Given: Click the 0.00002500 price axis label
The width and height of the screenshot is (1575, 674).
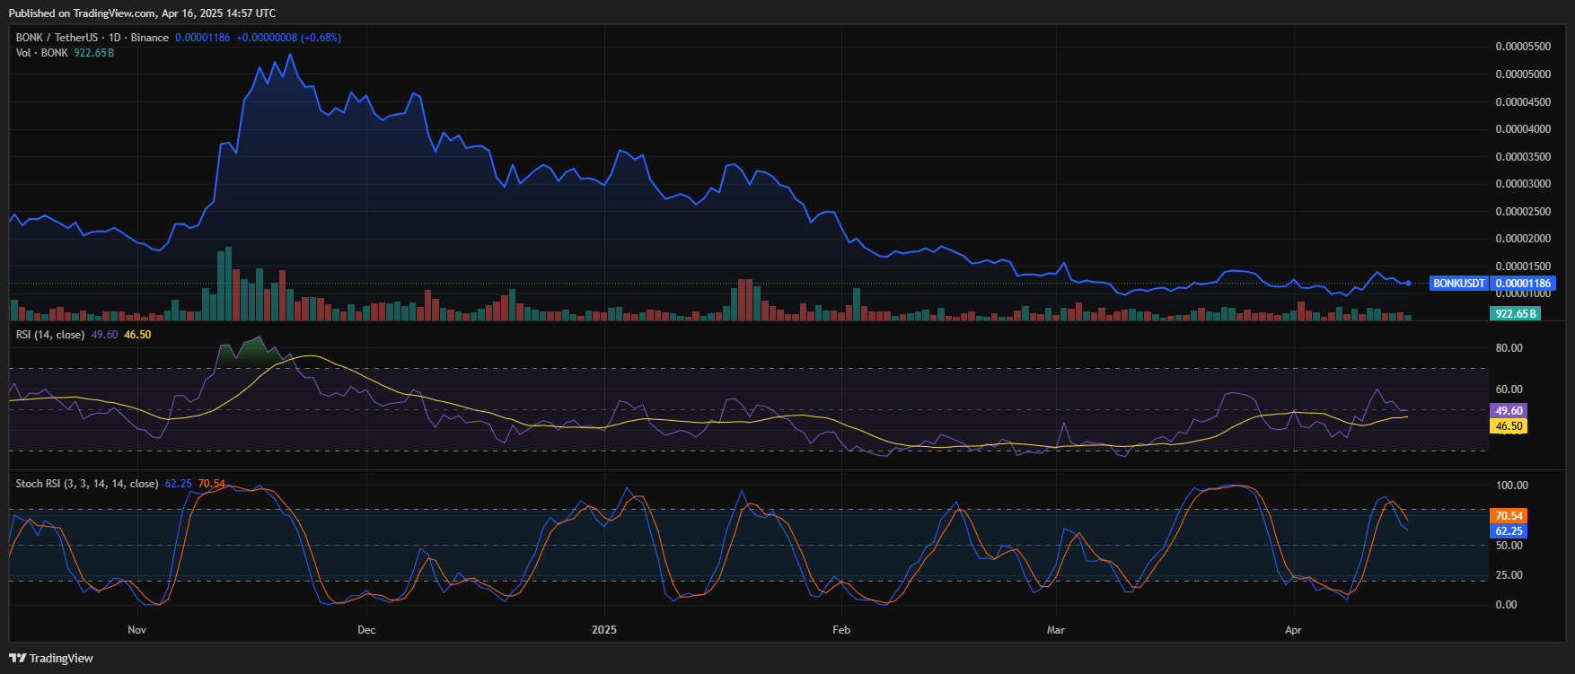Looking at the screenshot, I should click(x=1523, y=212).
